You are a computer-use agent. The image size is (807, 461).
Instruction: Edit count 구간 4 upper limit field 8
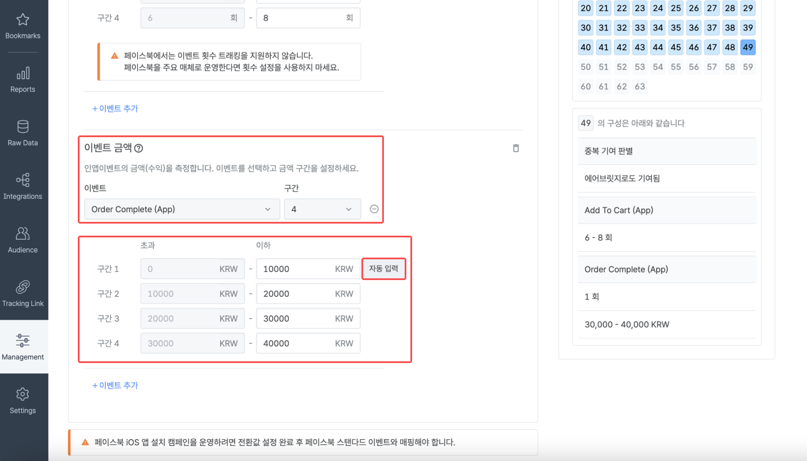coord(308,18)
